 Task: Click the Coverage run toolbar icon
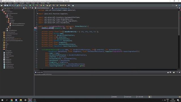pyautogui.click(x=33, y=5)
